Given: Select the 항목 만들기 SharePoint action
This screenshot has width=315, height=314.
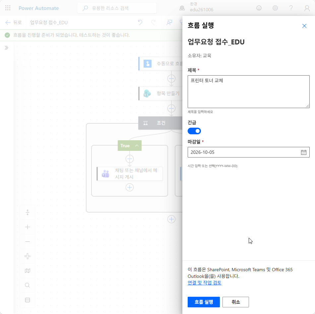Looking at the screenshot, I should 160,94.
